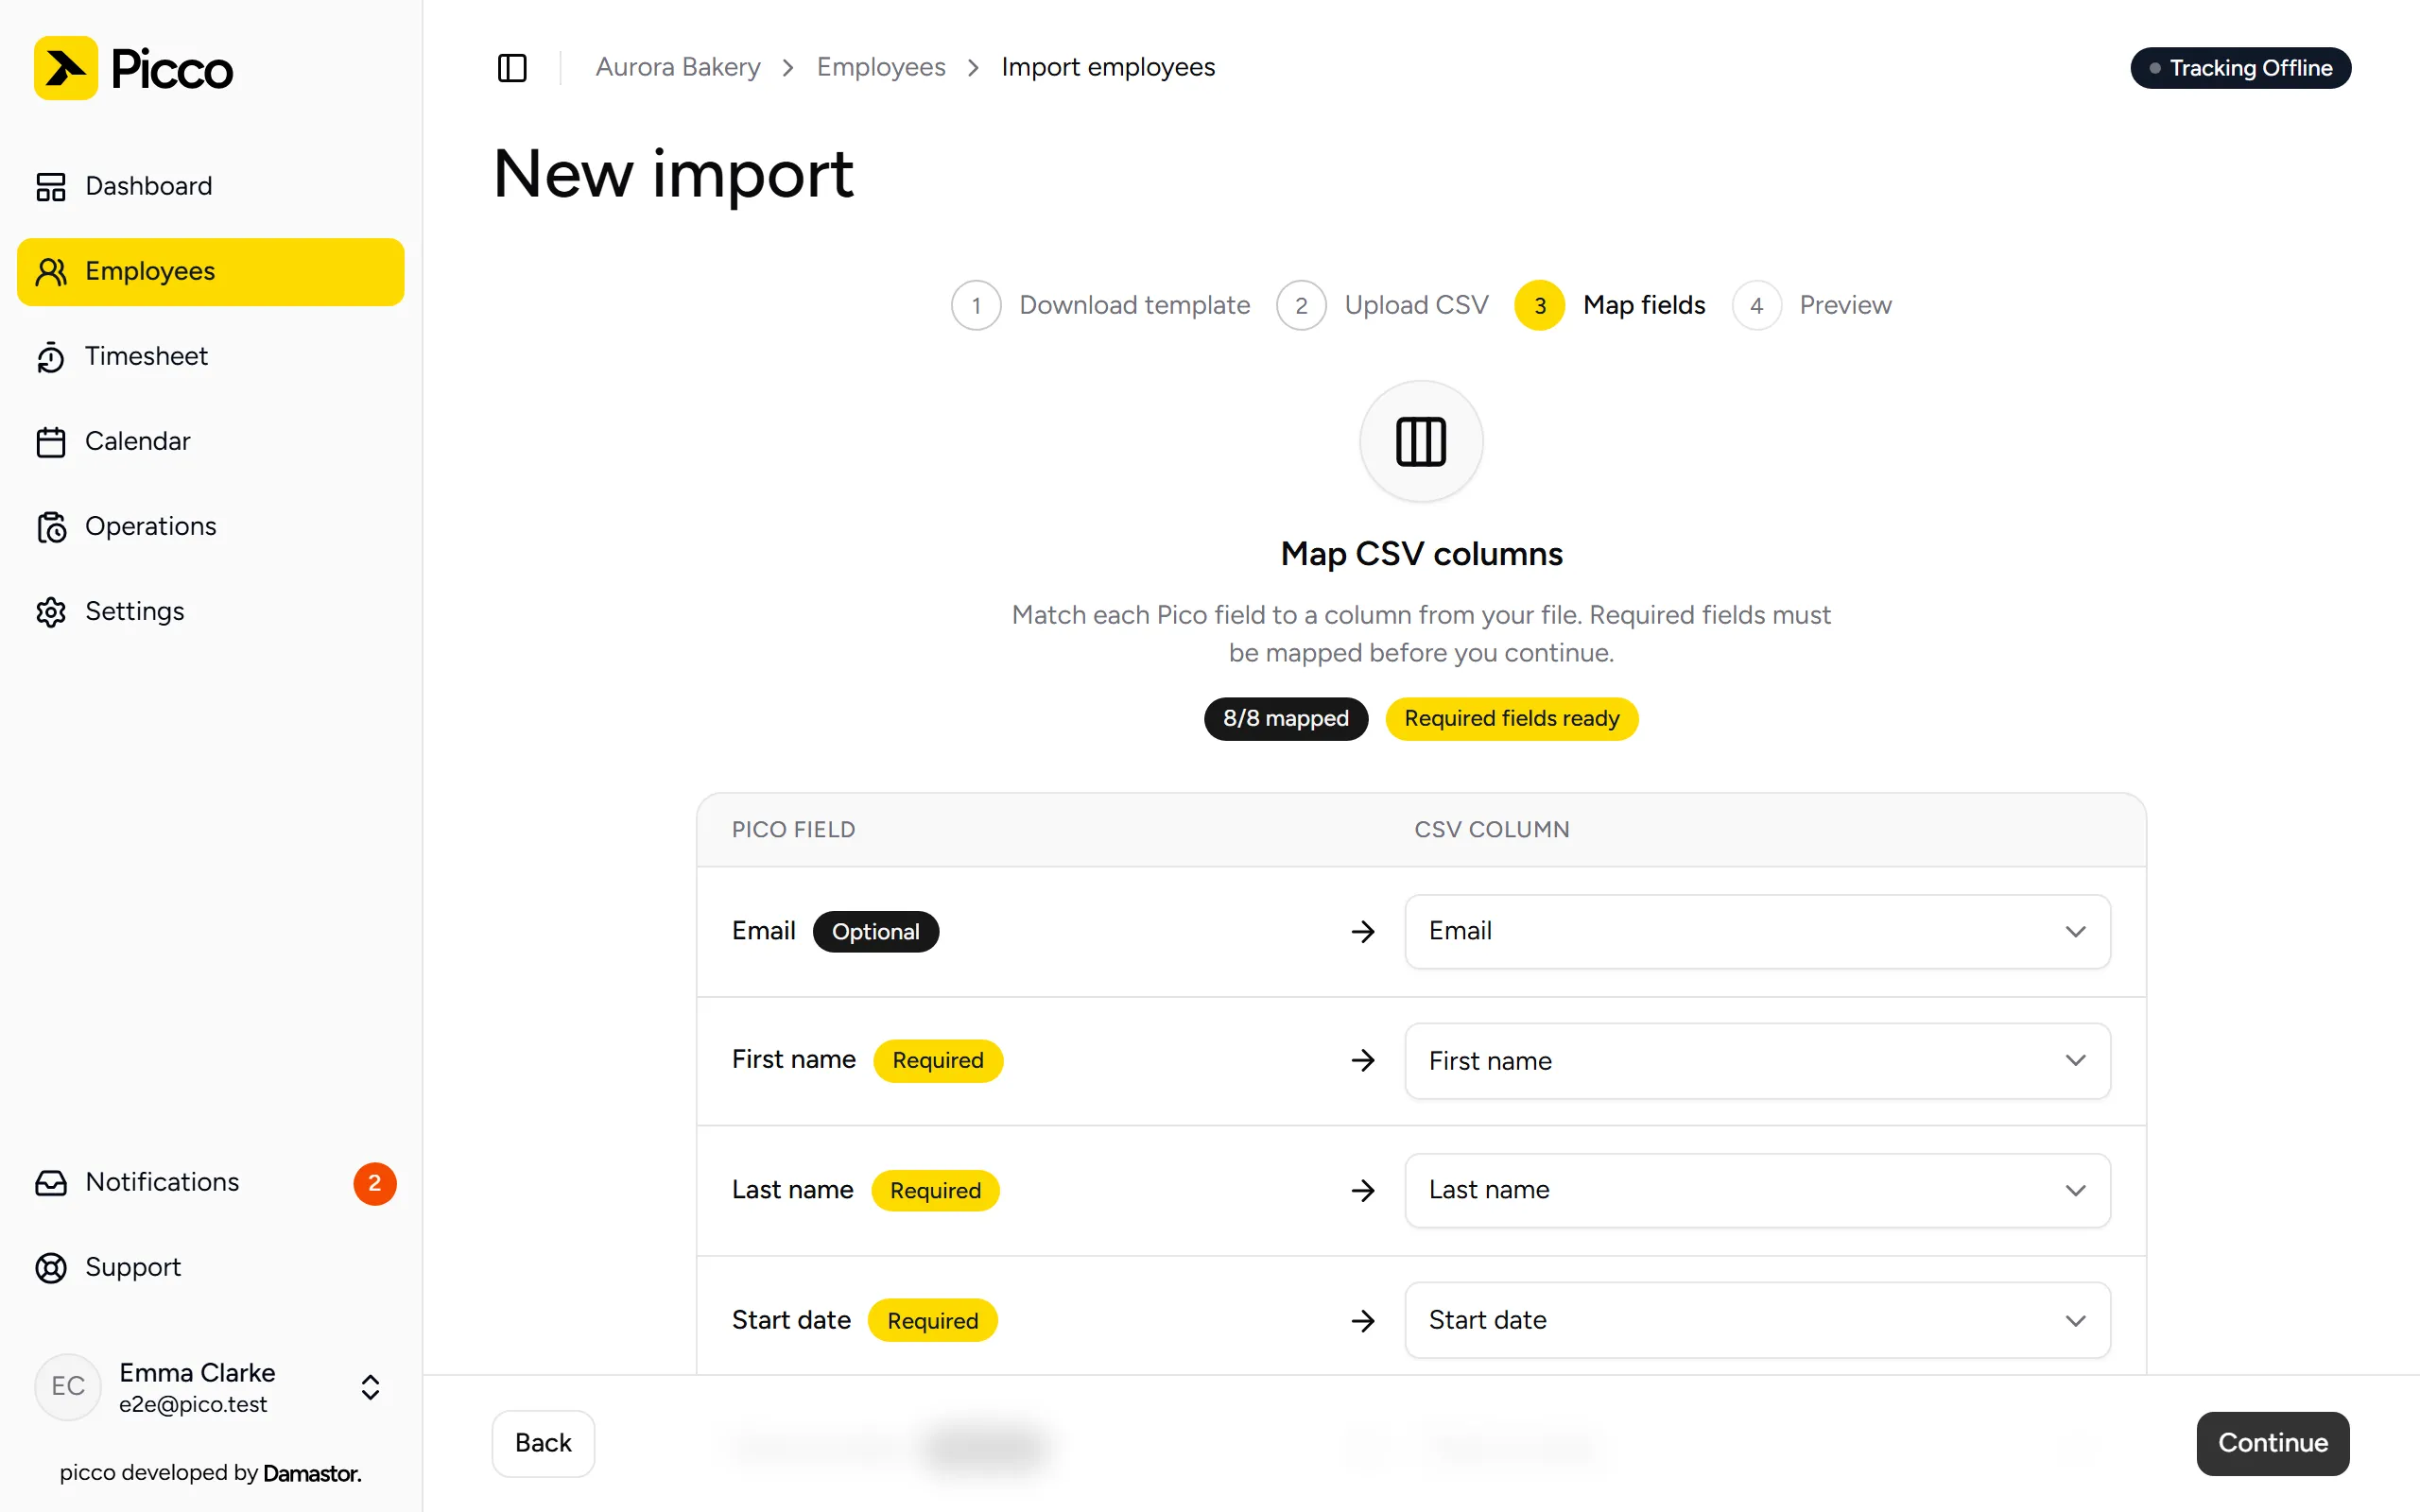Viewport: 2420px width, 1512px height.
Task: Click the Required fields ready badge
Action: click(1511, 719)
